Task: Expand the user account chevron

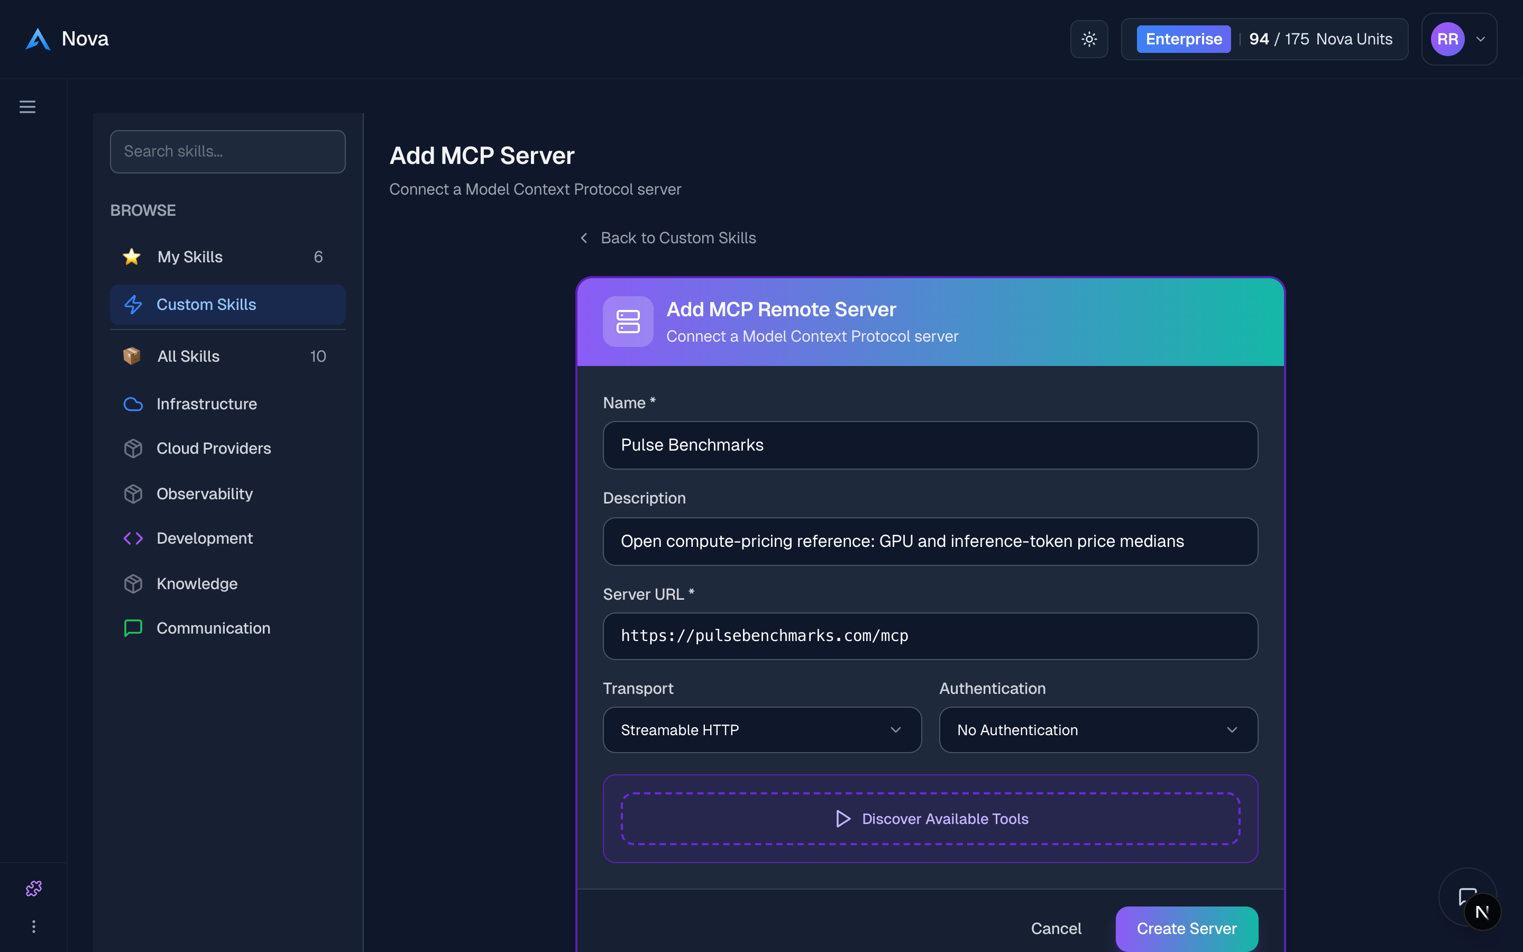Action: (1481, 39)
